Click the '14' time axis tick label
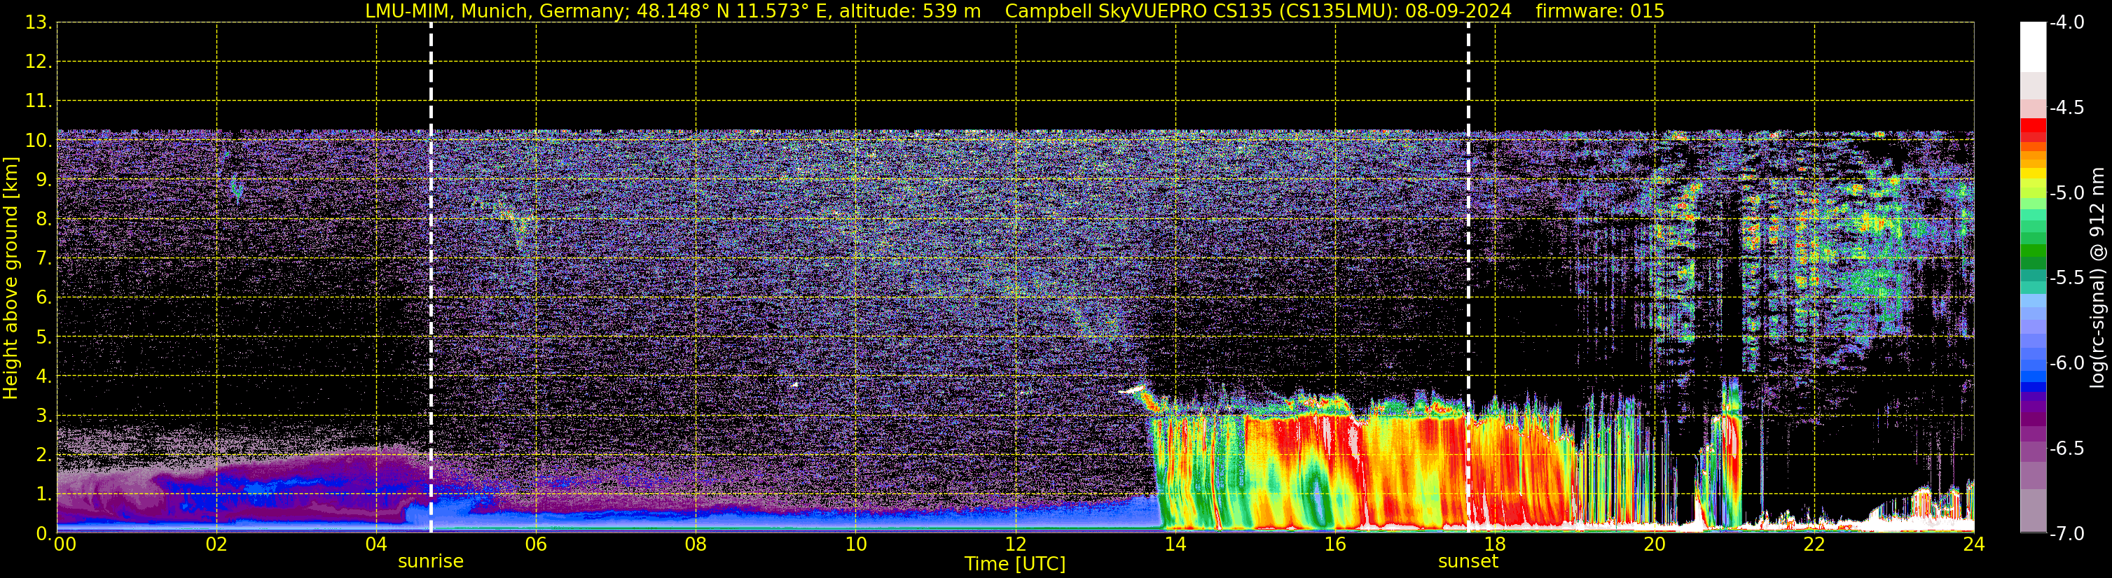This screenshot has width=2112, height=578. (1175, 544)
